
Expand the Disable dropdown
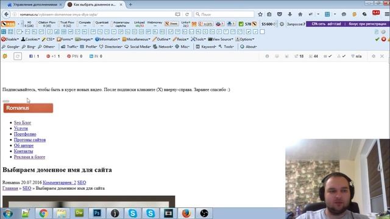[10, 39]
